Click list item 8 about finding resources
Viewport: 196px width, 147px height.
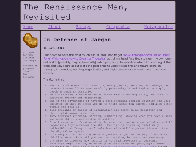click(x=108, y=143)
